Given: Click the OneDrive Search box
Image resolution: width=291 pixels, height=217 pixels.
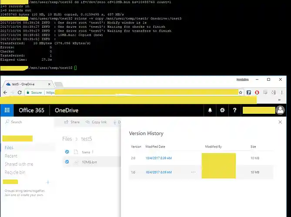Looking at the screenshot, I should [x=26, y=122].
